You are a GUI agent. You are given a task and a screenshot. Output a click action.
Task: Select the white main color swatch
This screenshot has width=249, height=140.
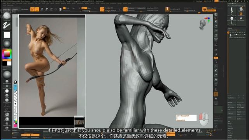[x=9, y=63]
